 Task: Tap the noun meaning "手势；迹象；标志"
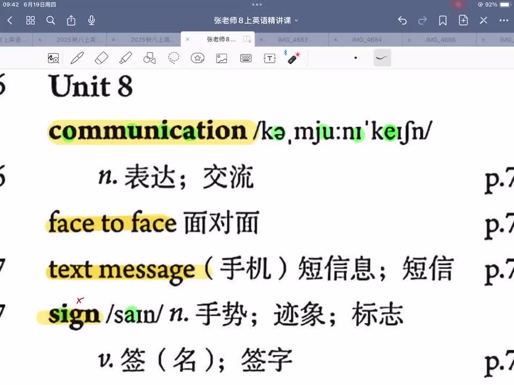299,314
